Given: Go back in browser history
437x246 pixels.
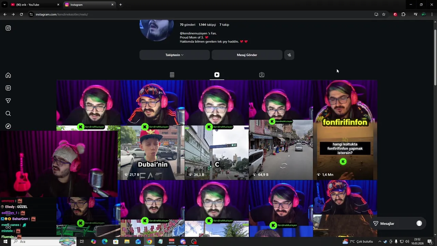Looking at the screenshot, I should pyautogui.click(x=5, y=14).
